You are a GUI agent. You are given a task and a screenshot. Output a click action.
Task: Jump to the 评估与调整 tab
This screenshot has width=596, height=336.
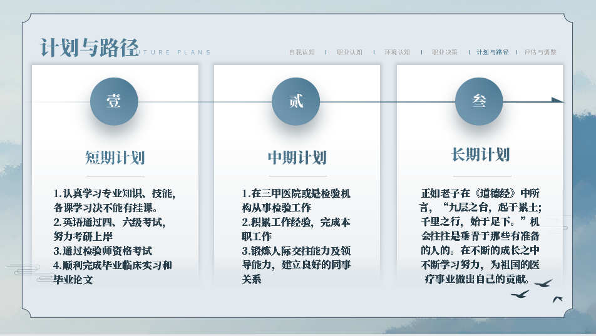pos(540,53)
